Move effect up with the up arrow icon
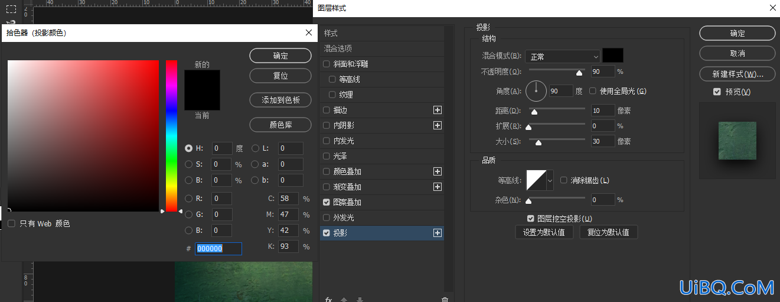Viewport: 780px width, 302px height. click(344, 299)
